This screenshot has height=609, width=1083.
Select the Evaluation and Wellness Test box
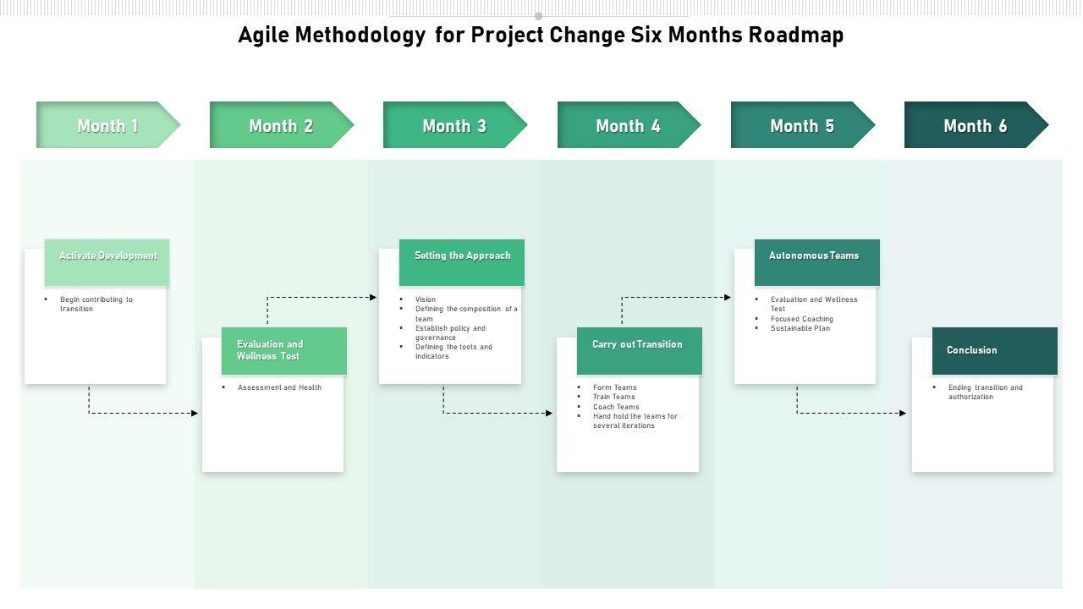click(x=284, y=350)
